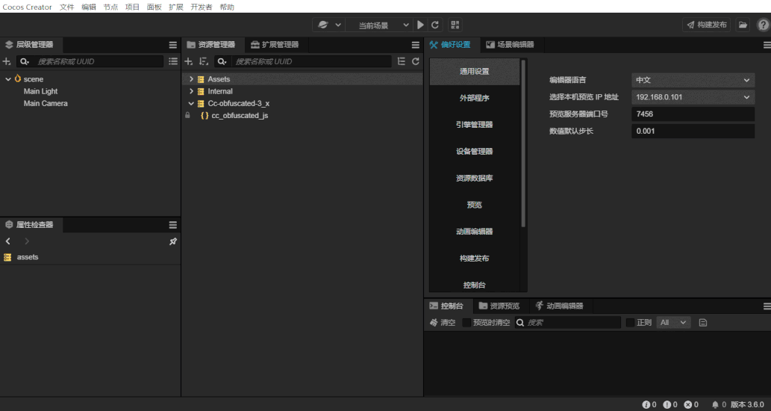Expand the Assets folder
The image size is (771, 411).
191,78
